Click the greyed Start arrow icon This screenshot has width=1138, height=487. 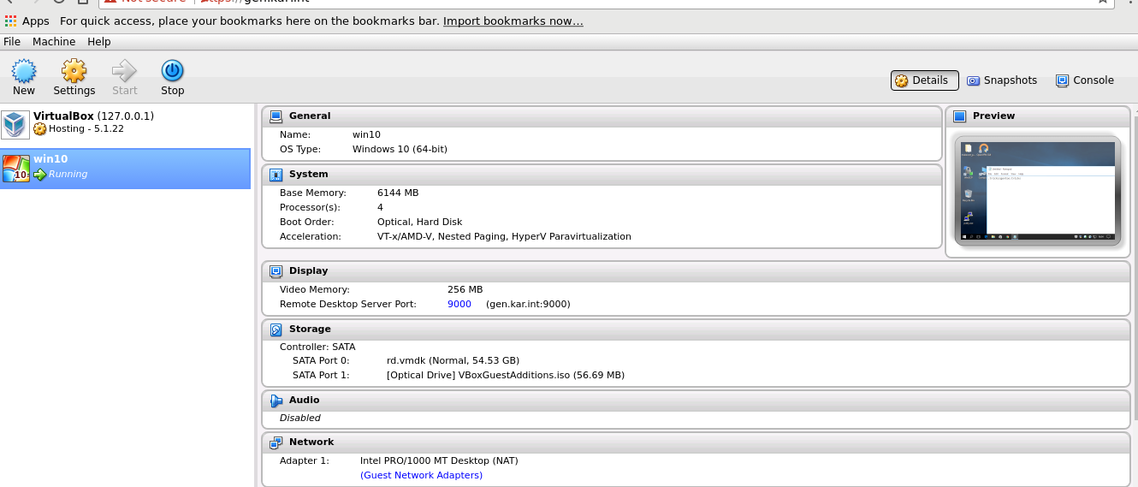tap(124, 70)
